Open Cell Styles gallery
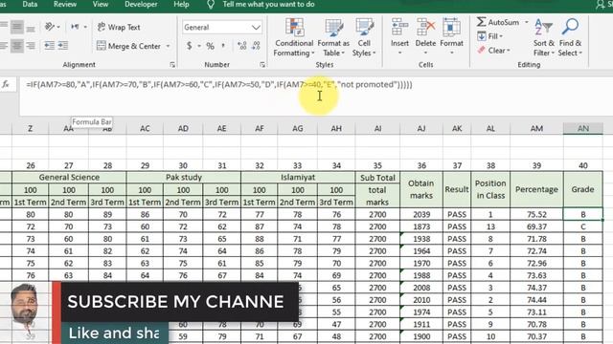The width and height of the screenshot is (613, 344). coord(364,37)
